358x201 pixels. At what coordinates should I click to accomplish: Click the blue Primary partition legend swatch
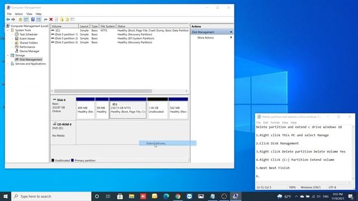click(72, 160)
